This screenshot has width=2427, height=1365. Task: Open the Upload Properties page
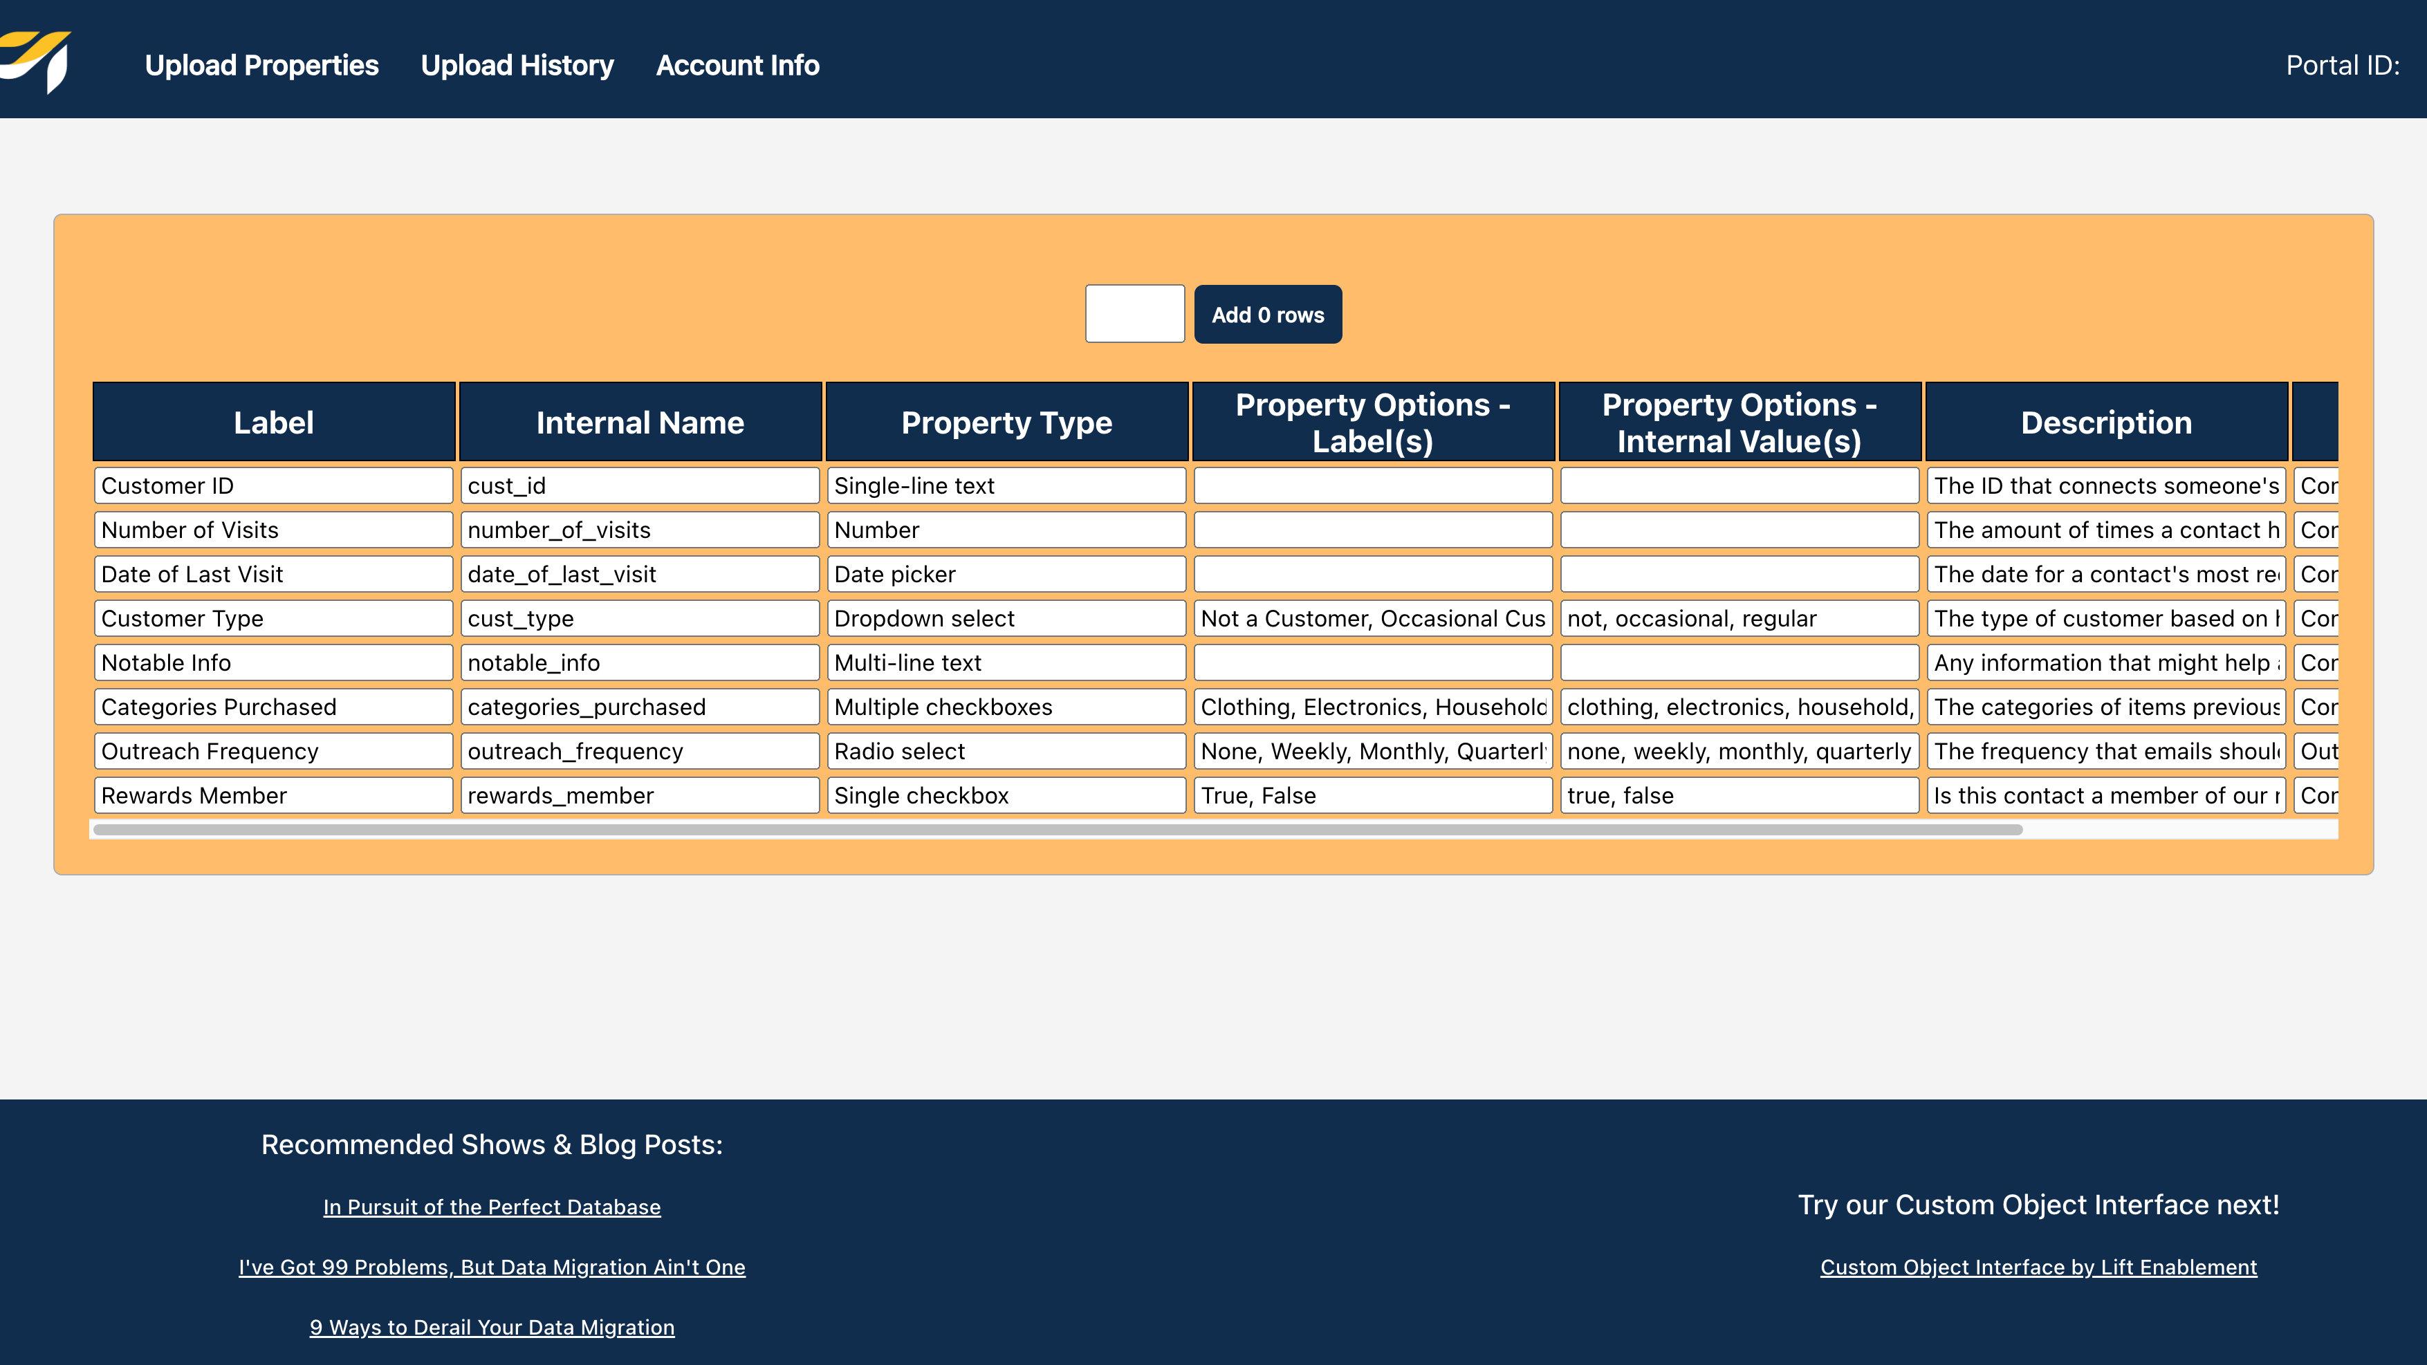(x=261, y=65)
